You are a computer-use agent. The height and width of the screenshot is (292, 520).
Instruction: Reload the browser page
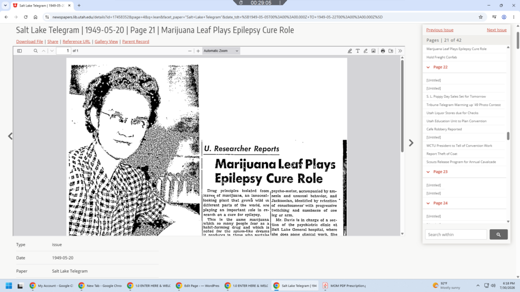25,17
